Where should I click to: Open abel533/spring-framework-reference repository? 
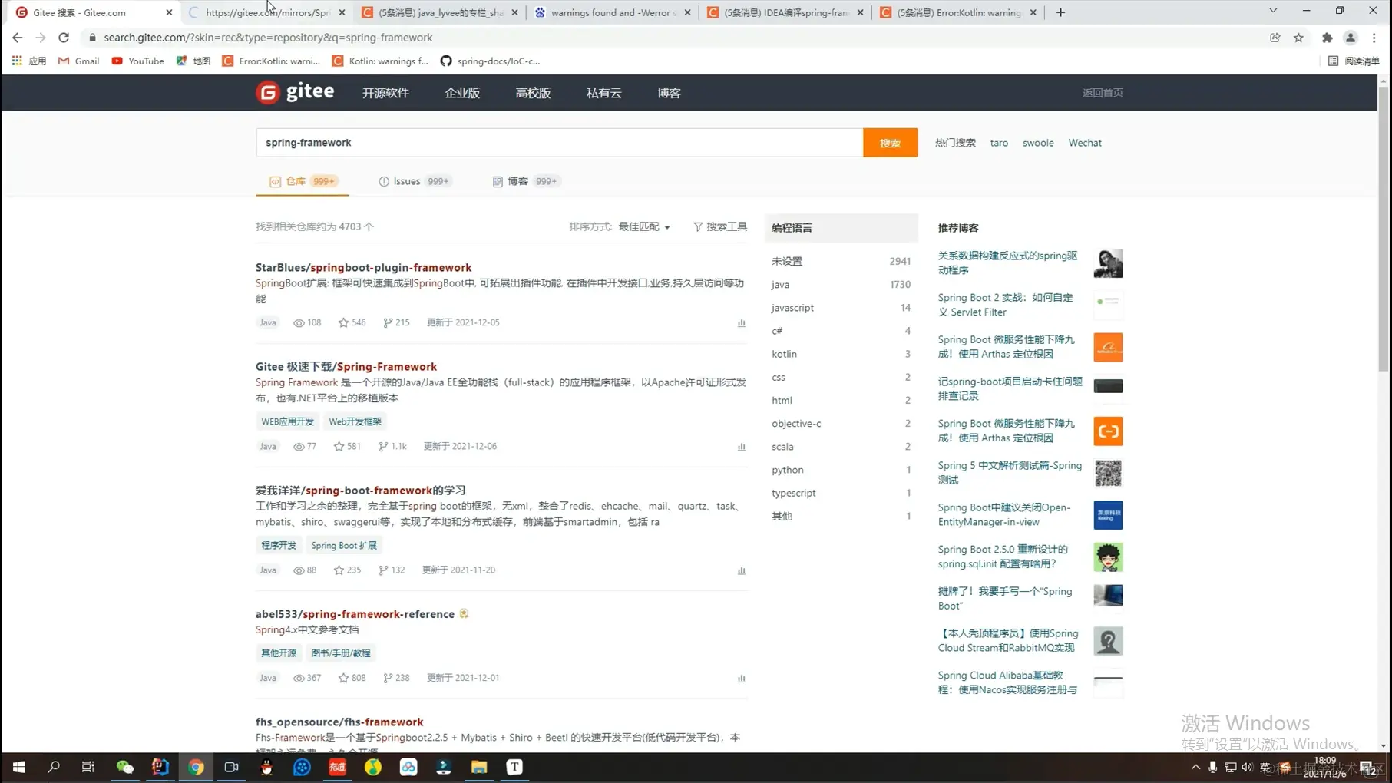pyautogui.click(x=355, y=614)
